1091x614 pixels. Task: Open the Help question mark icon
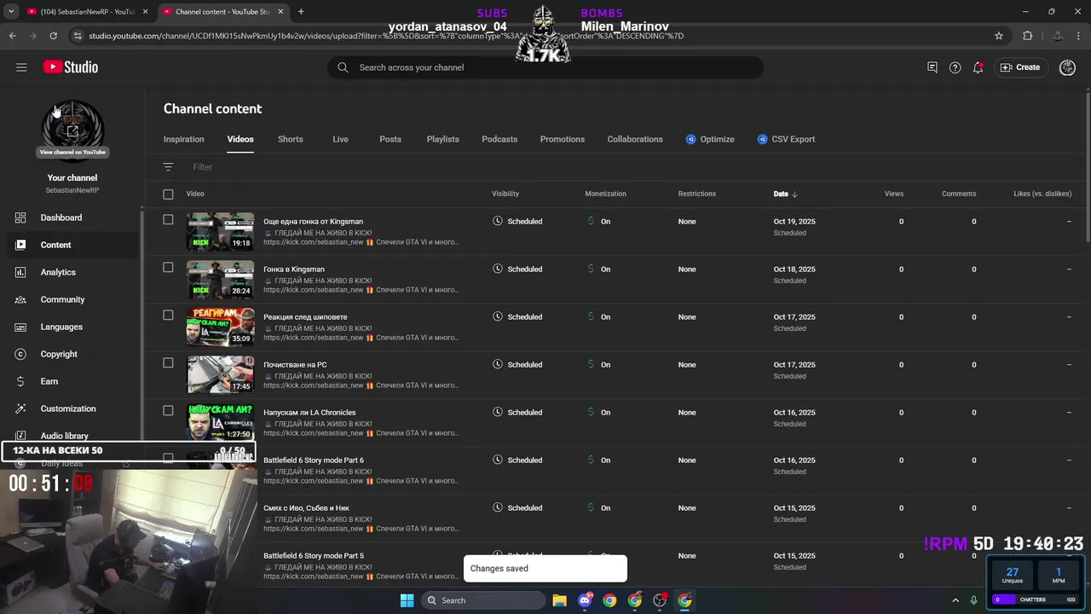(x=955, y=67)
